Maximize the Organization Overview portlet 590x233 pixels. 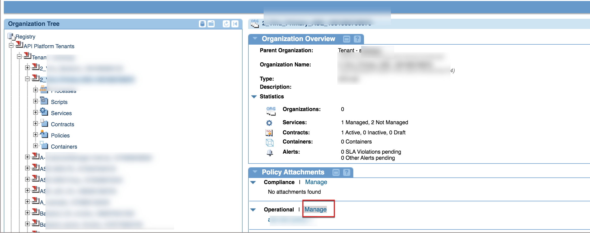pyautogui.click(x=346, y=39)
